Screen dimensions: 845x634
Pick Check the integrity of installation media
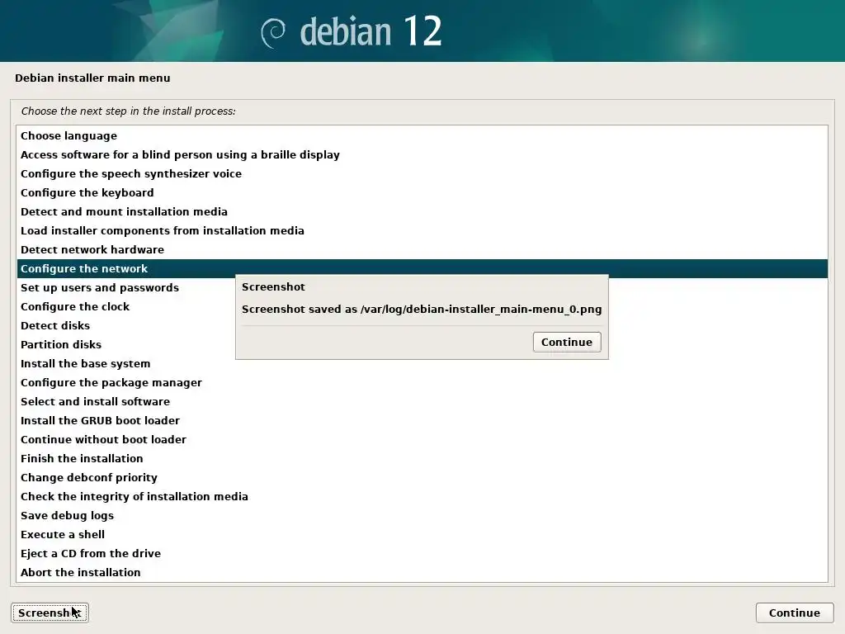click(422, 496)
